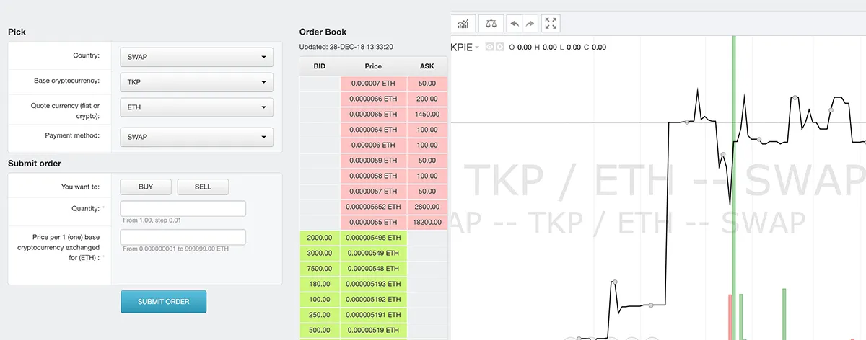Select ask price 0.000007 ETH
This screenshot has height=340, width=866.
(373, 84)
